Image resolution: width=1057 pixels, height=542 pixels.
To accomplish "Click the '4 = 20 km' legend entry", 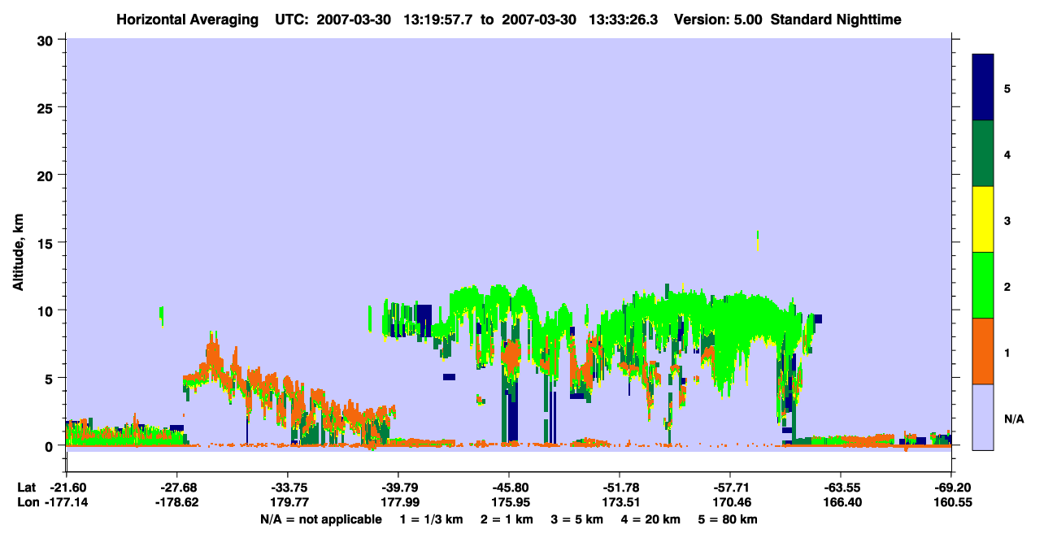I will 652,519.
